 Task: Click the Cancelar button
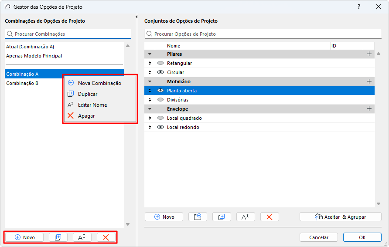[319, 237]
